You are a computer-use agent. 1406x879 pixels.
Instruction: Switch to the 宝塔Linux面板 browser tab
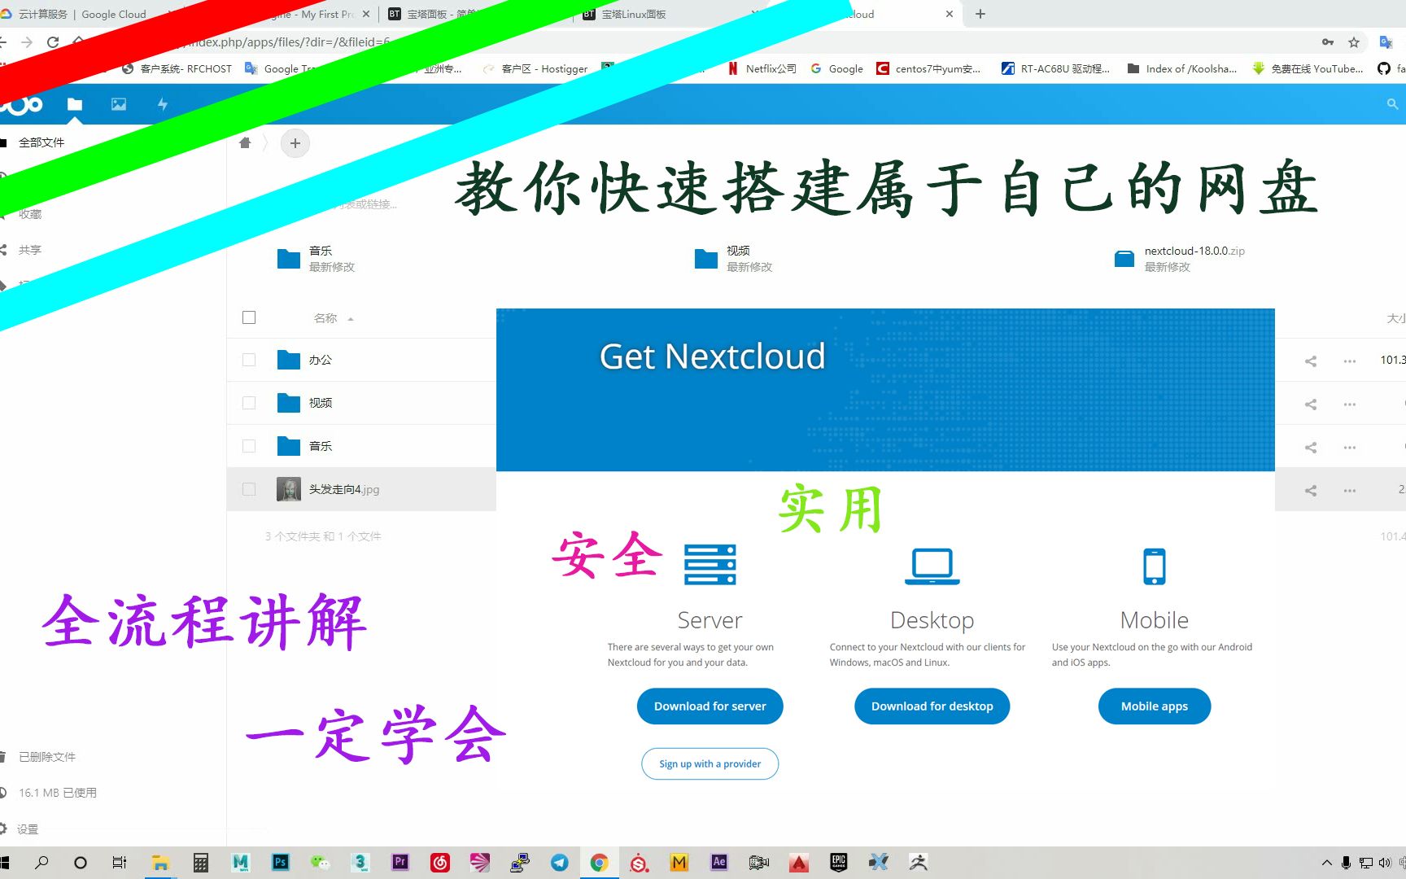(x=634, y=14)
